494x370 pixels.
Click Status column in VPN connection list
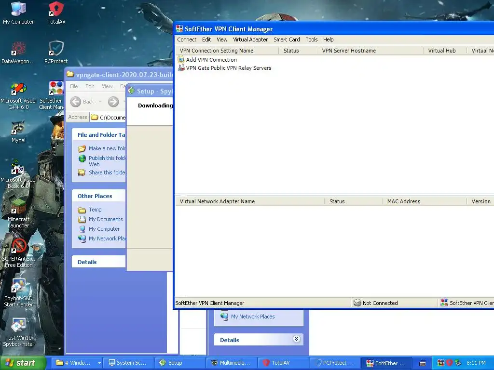pyautogui.click(x=298, y=50)
